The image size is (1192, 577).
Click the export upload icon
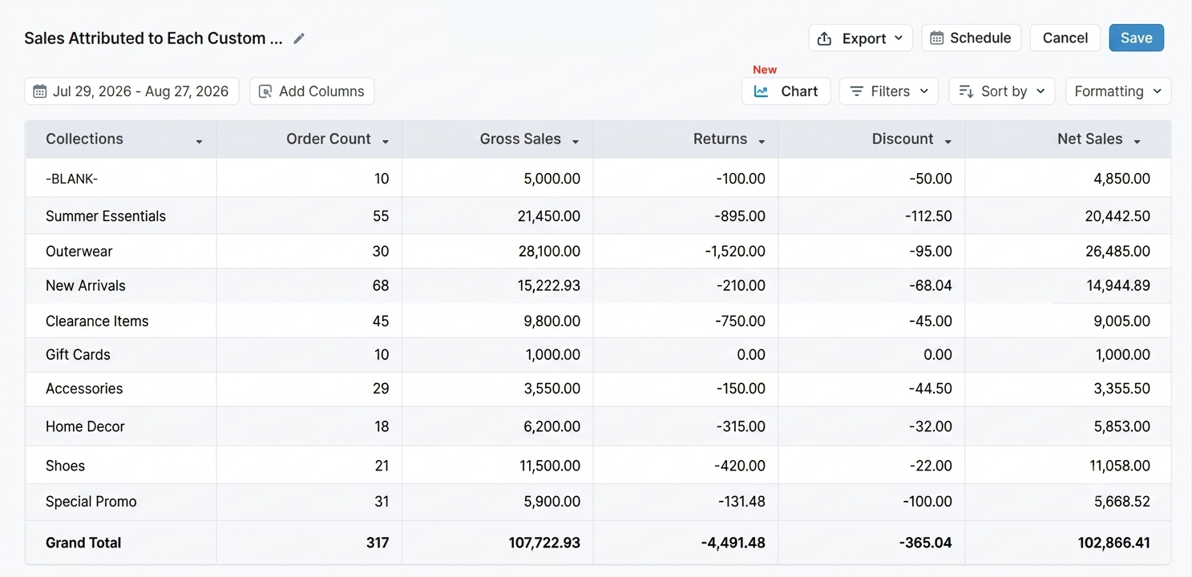(x=824, y=38)
